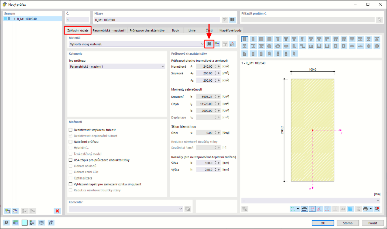This screenshot has height=229, width=387.
Task: Open the section library icon beside Název
Action: click(232, 20)
